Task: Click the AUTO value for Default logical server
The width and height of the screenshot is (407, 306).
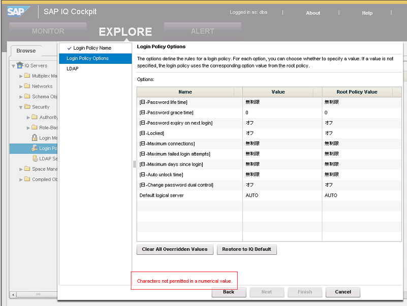Action: (x=252, y=196)
